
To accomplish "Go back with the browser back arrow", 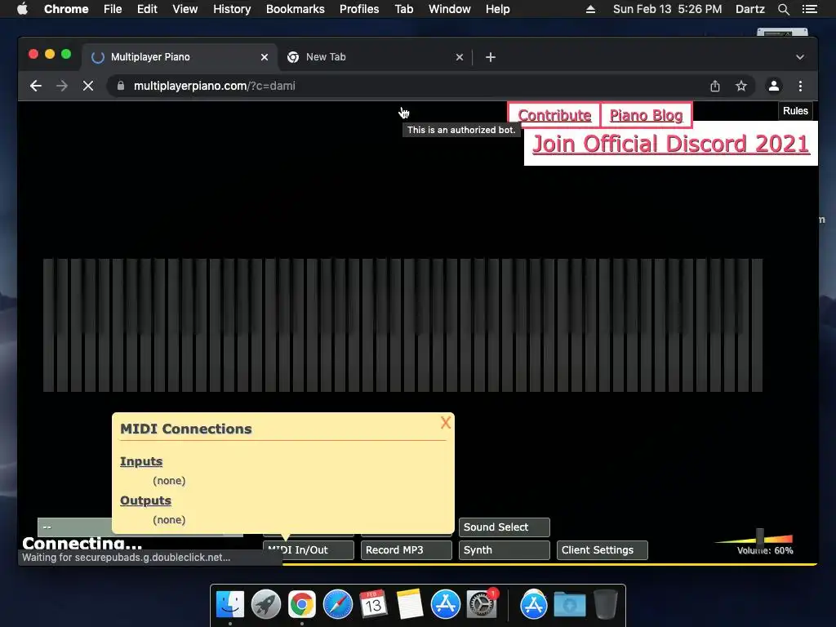I will [36, 86].
